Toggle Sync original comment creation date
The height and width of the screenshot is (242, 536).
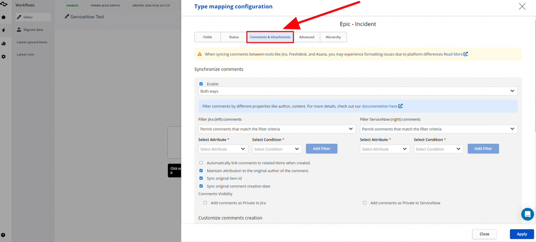click(x=201, y=186)
